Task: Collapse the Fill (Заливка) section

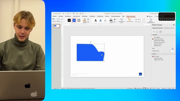Action: click(x=152, y=35)
